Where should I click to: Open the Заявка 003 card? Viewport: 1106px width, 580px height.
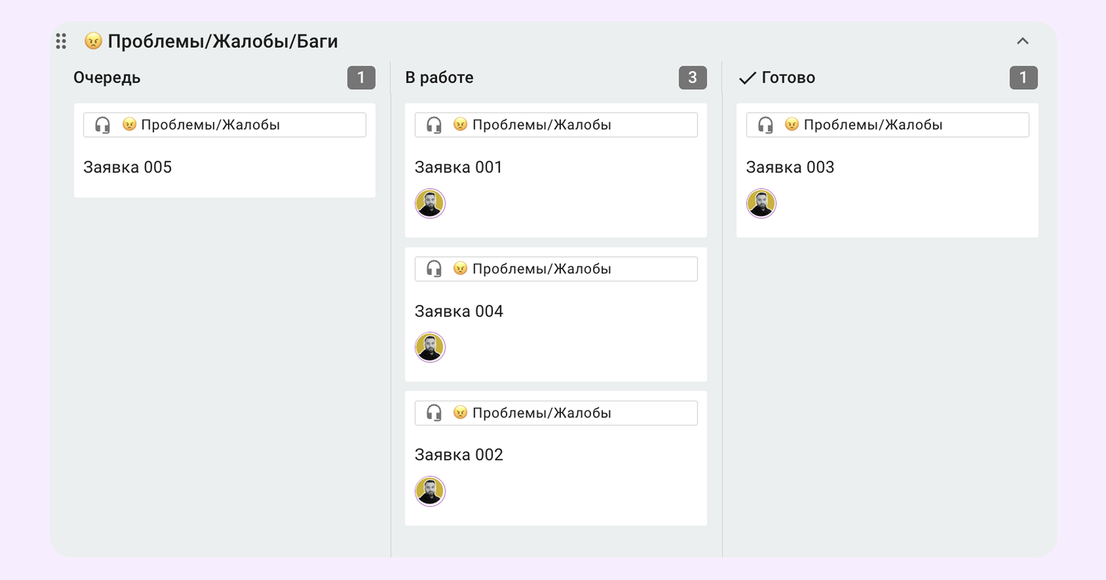click(x=790, y=167)
